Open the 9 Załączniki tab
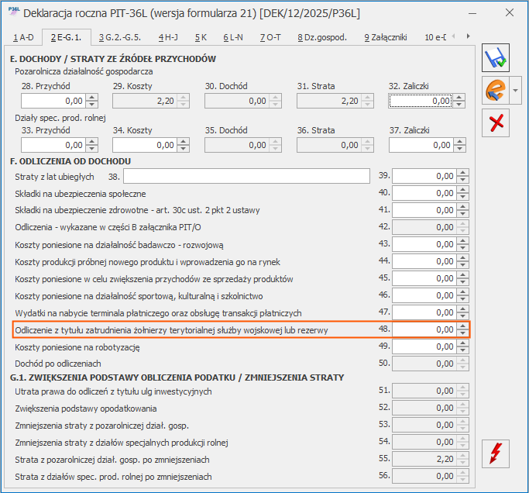Screen dimensions: 529x493 pos(386,37)
